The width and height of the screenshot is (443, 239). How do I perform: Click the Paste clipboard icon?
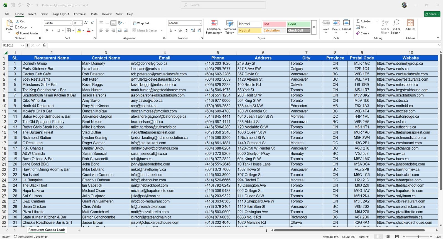(x=9, y=23)
